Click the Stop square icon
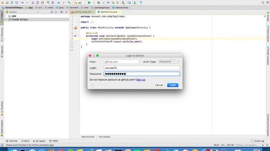Screen dimensions: 270x151 tap(118, 3)
